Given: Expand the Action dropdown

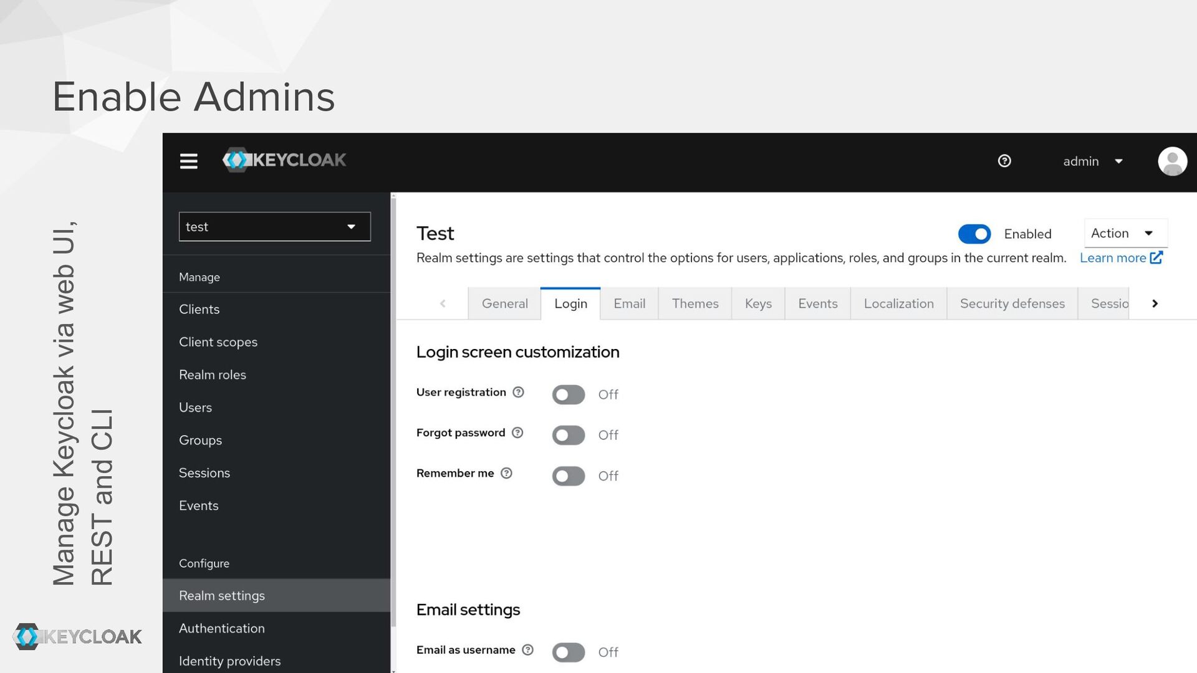Looking at the screenshot, I should click(x=1125, y=233).
